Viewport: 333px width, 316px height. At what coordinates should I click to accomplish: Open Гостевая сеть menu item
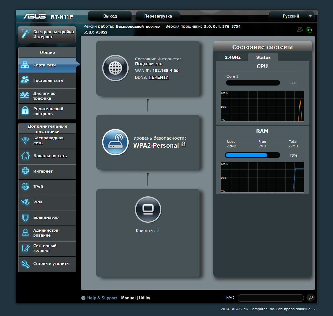pos(47,81)
